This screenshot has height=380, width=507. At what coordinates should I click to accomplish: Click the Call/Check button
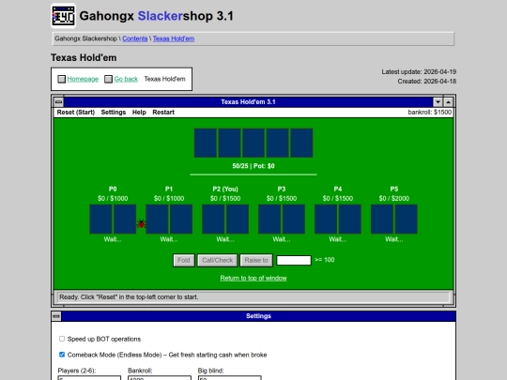[x=217, y=261]
